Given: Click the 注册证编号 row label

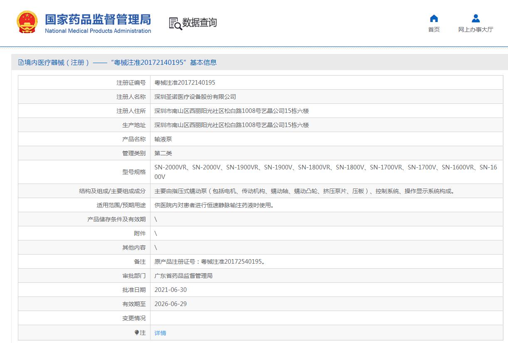Looking at the screenshot, I should point(131,83).
